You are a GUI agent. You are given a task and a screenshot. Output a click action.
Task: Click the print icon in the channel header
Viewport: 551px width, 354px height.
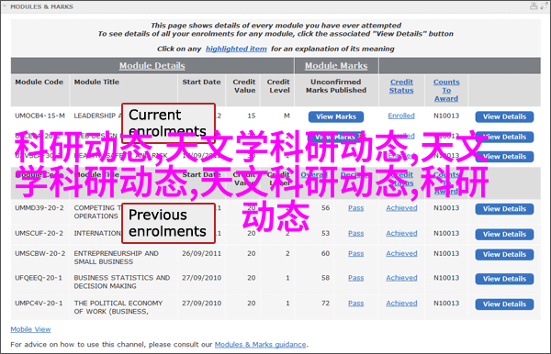pos(534,6)
